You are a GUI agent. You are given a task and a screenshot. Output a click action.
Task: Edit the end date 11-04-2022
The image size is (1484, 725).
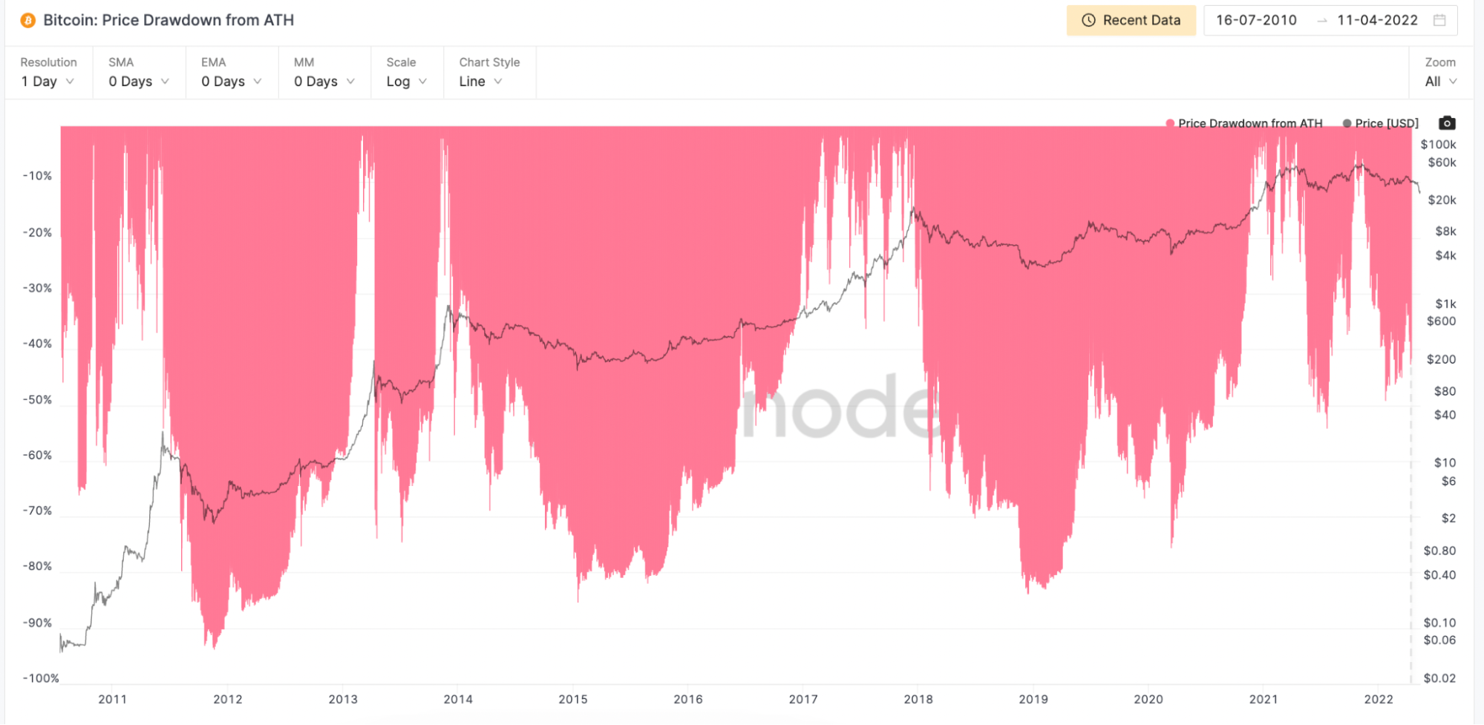(1377, 21)
